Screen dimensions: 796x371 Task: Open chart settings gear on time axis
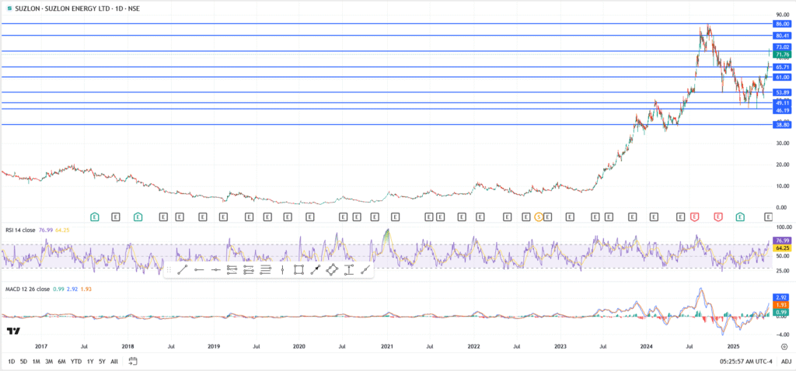(x=783, y=345)
